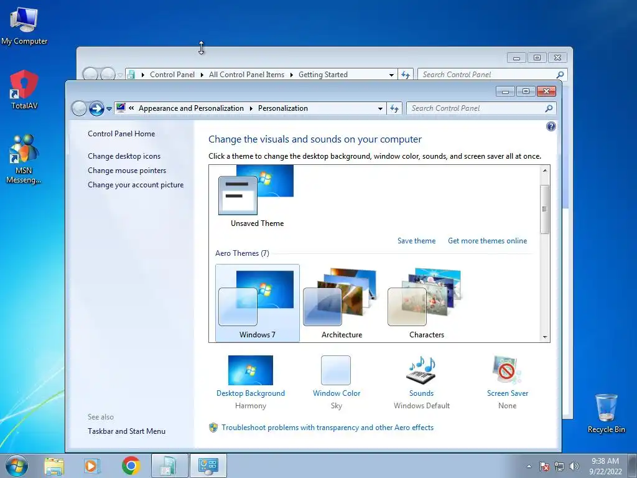The height and width of the screenshot is (478, 637).
Task: Click the theme list scrollbar thumb
Action: click(545, 209)
